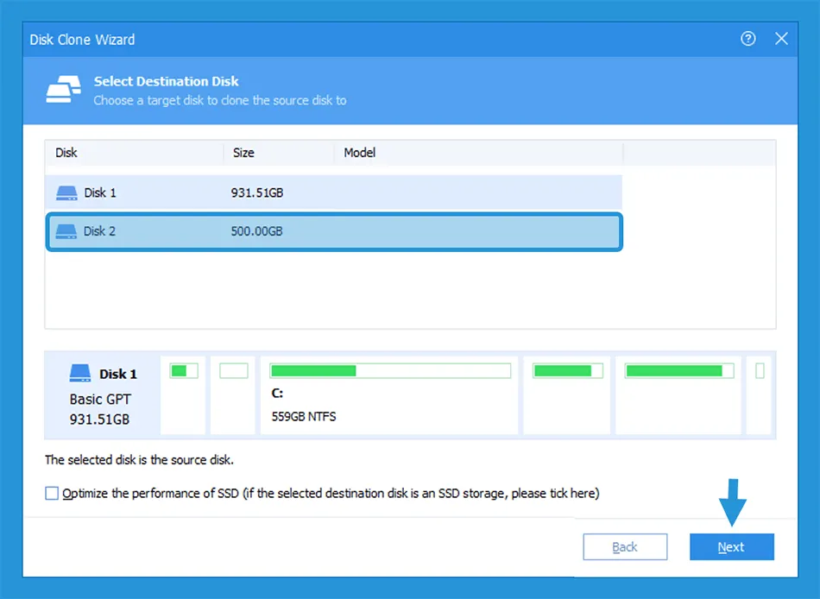Enable Optimize the performance of SSD checkbox
The width and height of the screenshot is (820, 599).
(52, 494)
